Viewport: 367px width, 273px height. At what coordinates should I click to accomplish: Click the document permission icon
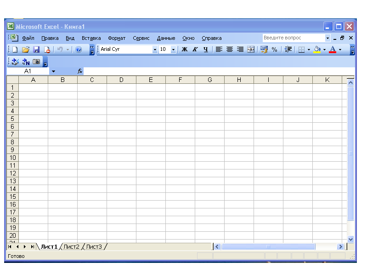point(47,50)
